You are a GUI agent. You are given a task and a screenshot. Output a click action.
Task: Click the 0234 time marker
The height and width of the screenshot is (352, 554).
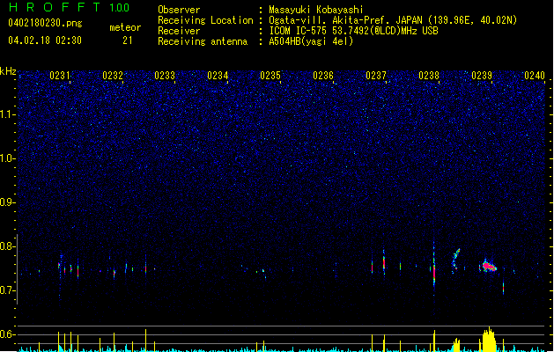pos(218,76)
